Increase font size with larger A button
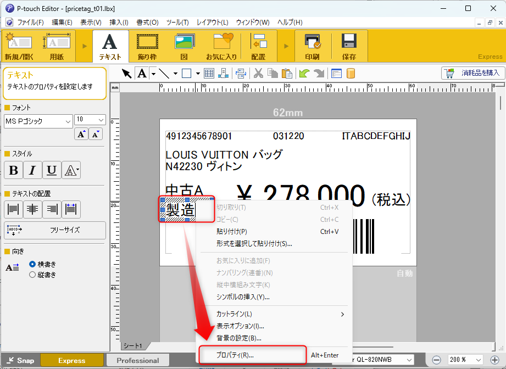Image resolution: width=506 pixels, height=369 pixels. 81,134
